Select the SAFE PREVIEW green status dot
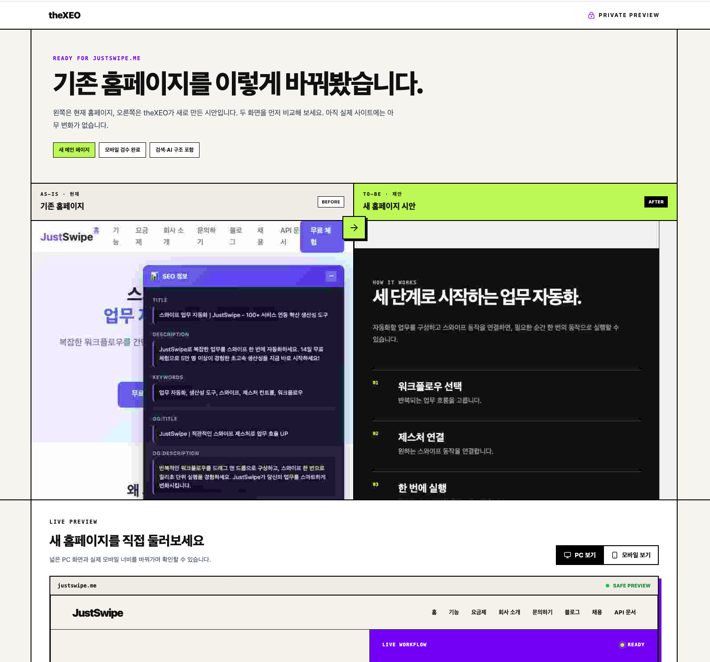This screenshot has height=662, width=710. click(x=608, y=586)
